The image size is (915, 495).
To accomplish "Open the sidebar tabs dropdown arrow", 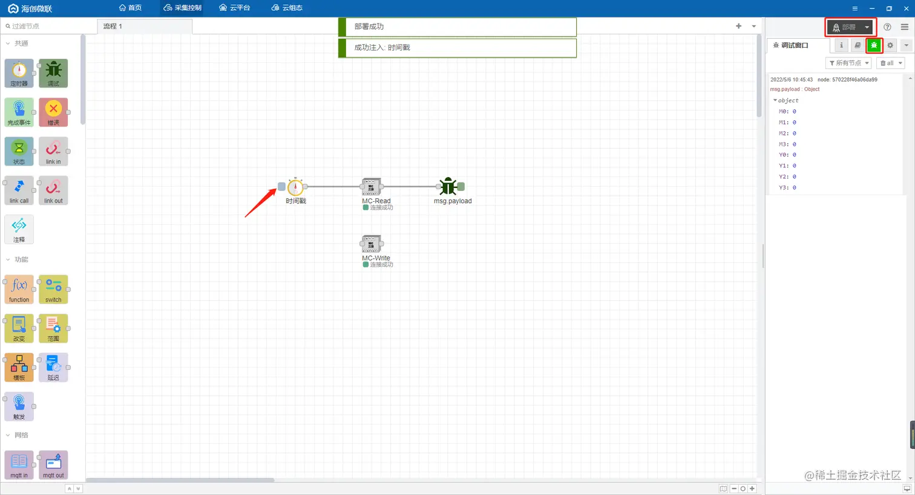I will [906, 45].
